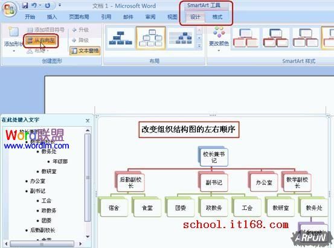Click 添加项目符号 button
The image size is (334, 248).
[46, 30]
